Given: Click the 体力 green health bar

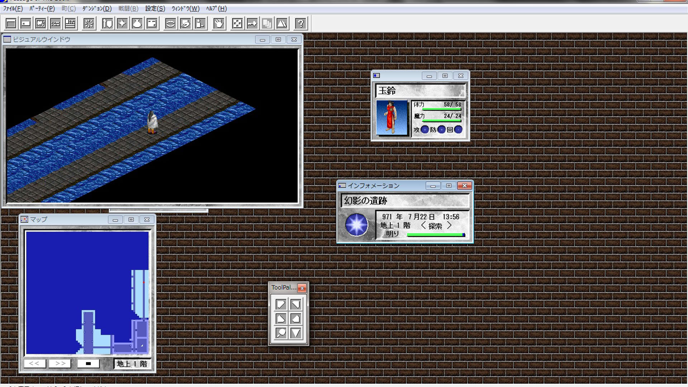Looking at the screenshot, I should coord(442,109).
